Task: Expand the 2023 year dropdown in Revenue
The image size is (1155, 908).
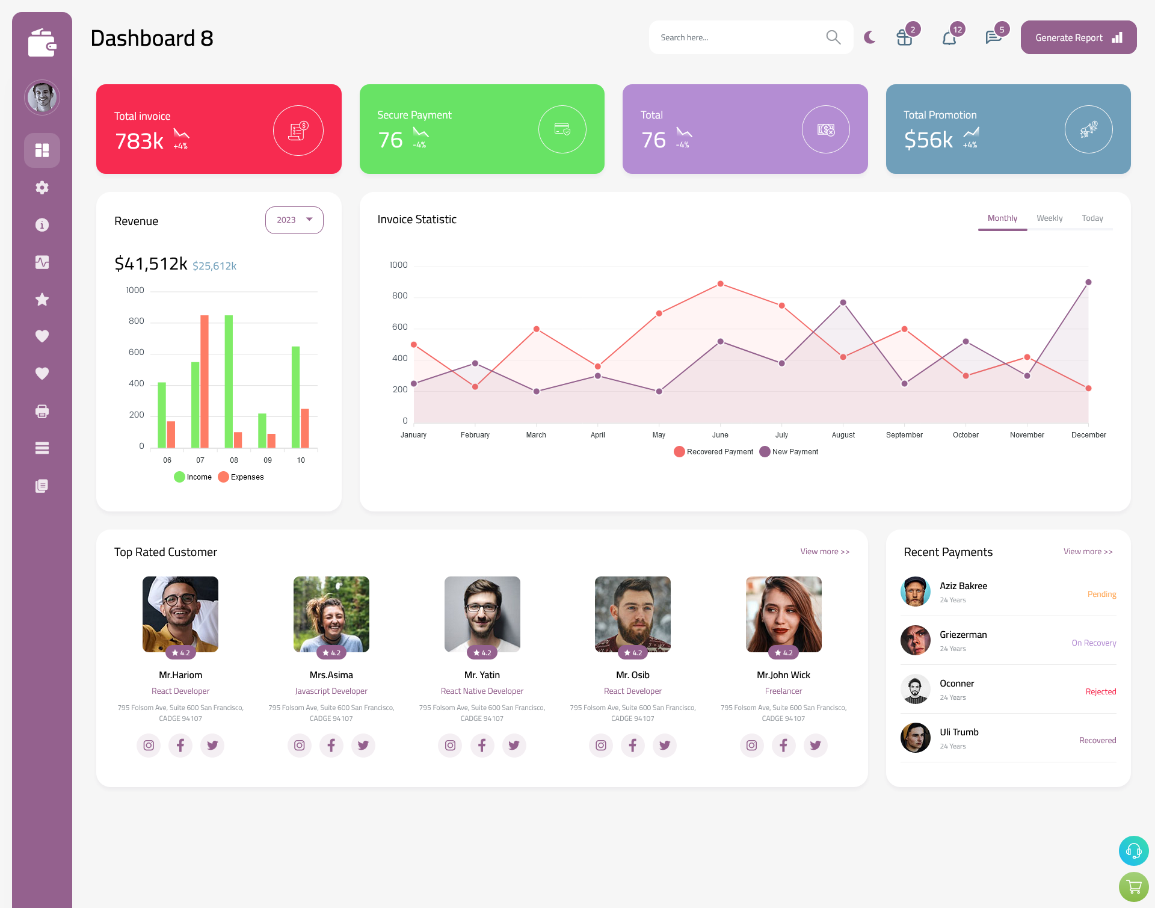Action: [294, 220]
